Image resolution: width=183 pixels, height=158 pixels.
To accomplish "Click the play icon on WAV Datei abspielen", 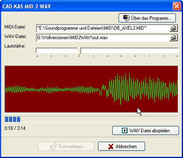I will click(124, 131).
